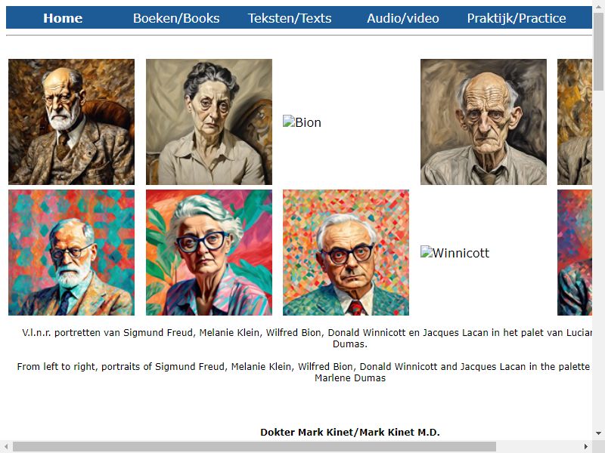Open the Home navigation tab

(x=63, y=18)
